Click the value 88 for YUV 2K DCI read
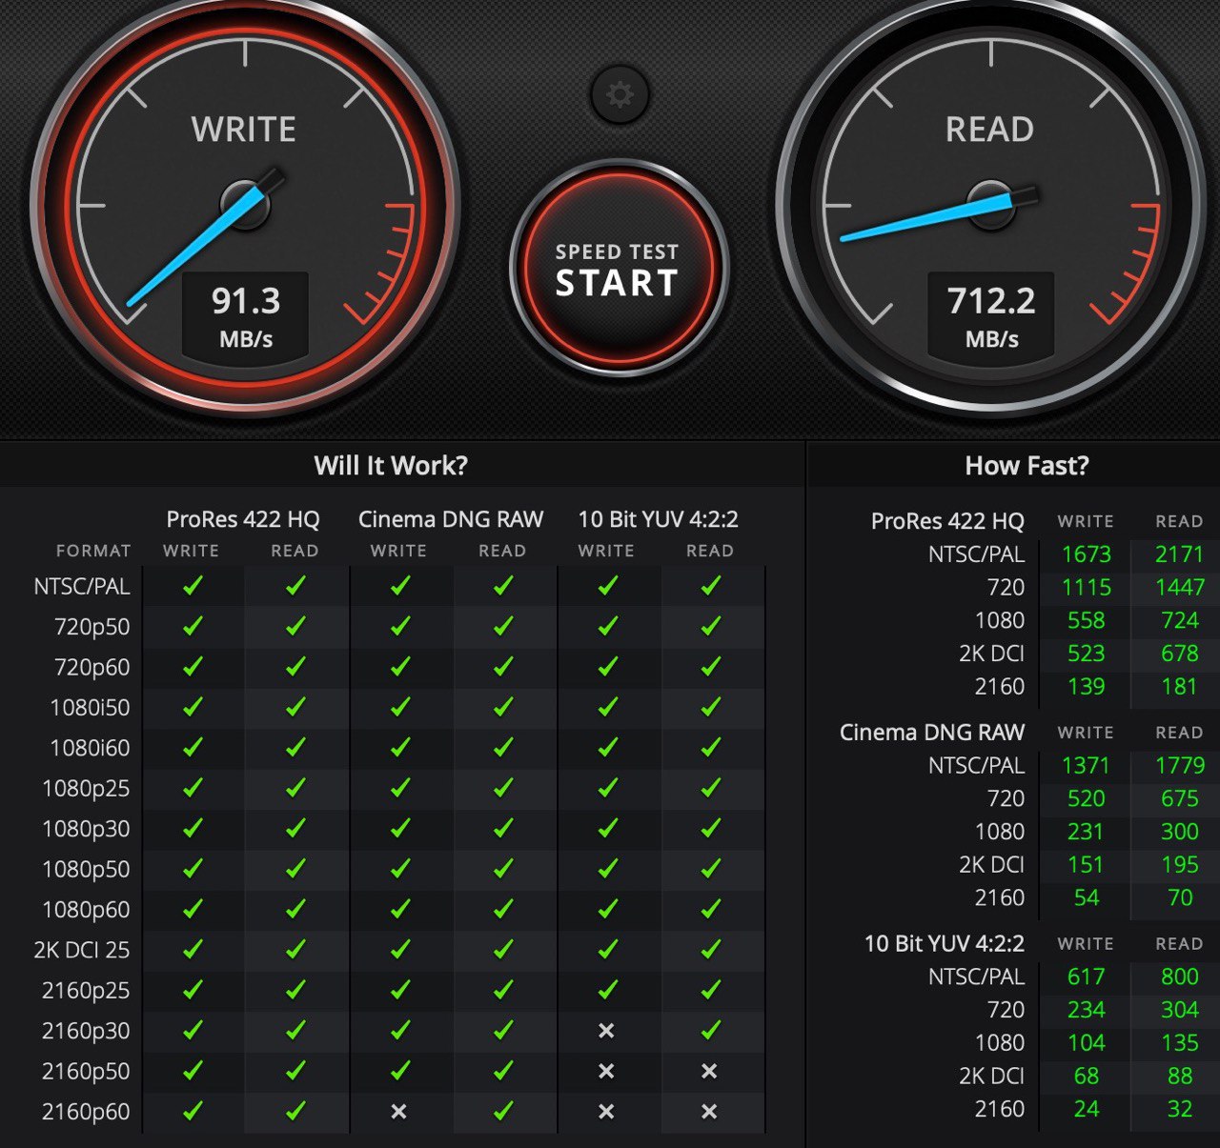1220x1148 pixels. [x=1180, y=1076]
